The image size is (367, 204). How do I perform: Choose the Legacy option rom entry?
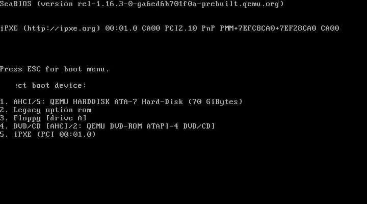[x=46, y=110]
